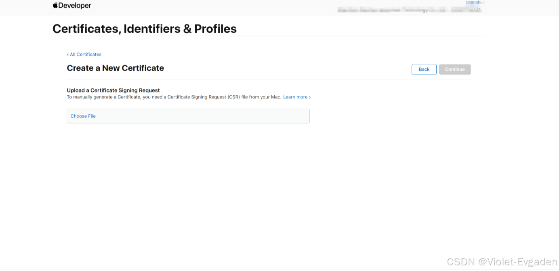Click the back chevron before All Certificates

68,55
